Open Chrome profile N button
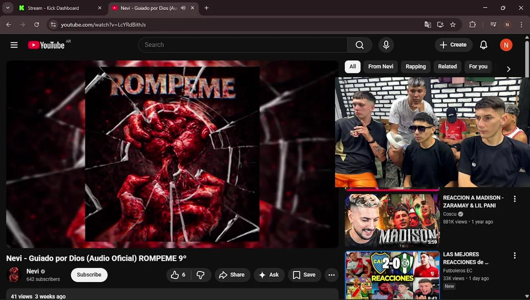 pyautogui.click(x=507, y=25)
